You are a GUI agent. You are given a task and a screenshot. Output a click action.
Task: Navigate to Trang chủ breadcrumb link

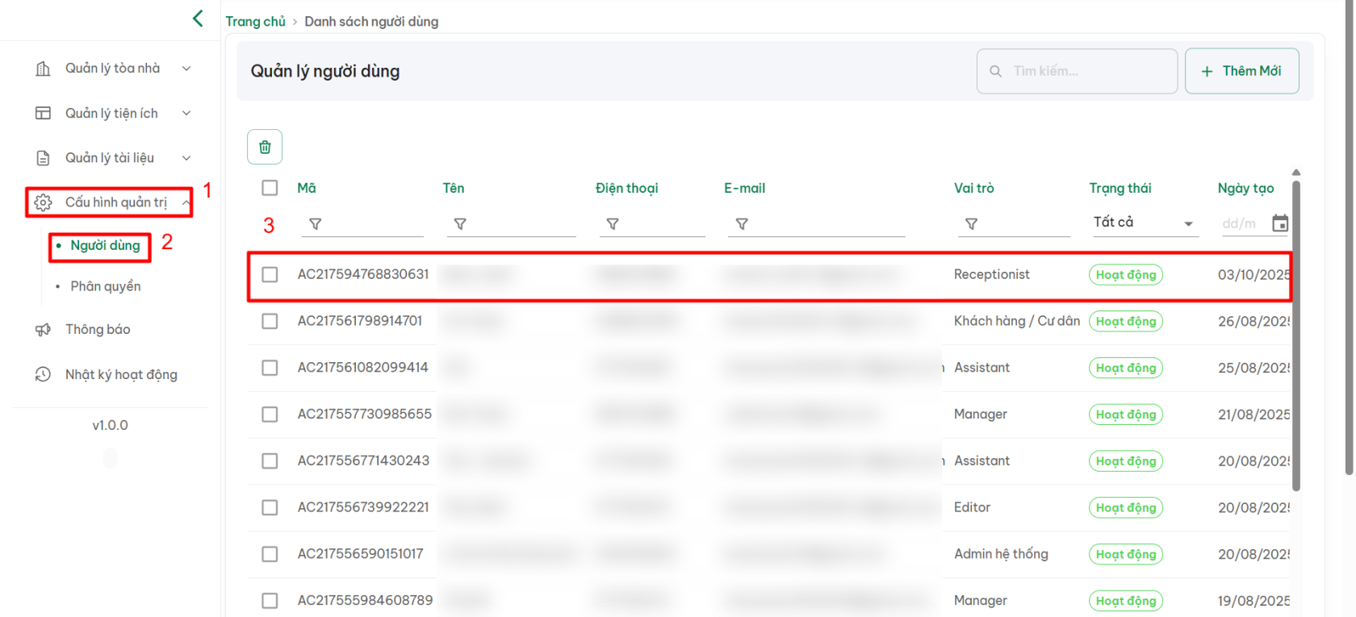(x=255, y=22)
